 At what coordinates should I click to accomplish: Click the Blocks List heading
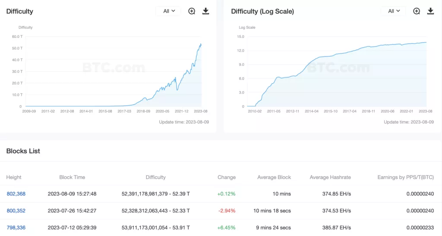23,151
